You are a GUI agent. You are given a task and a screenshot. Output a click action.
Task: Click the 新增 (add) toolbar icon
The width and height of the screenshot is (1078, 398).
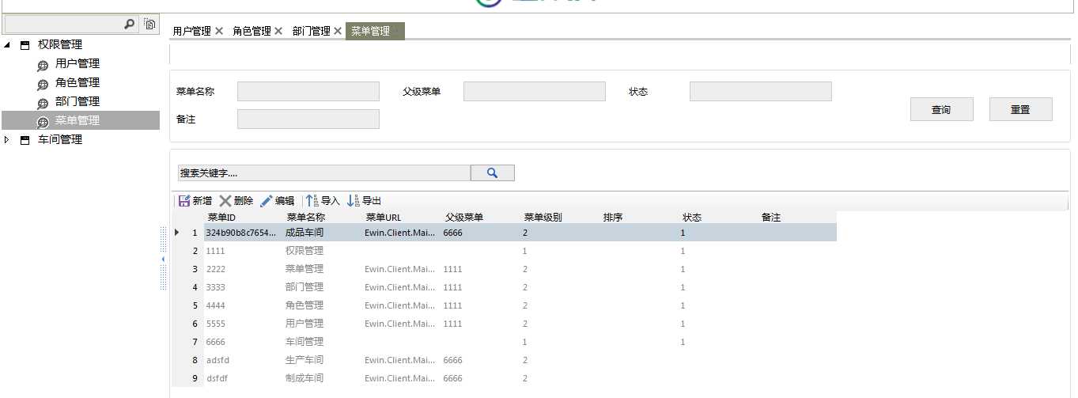pos(184,201)
